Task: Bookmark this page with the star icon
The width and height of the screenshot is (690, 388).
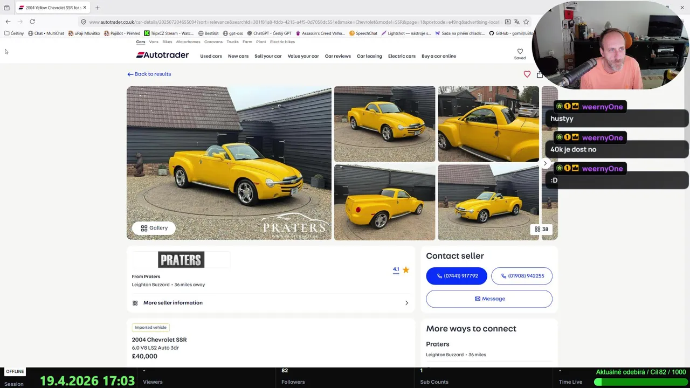Action: click(526, 22)
